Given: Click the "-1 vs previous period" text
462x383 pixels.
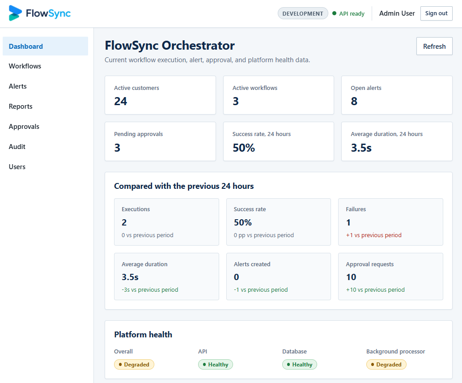Looking at the screenshot, I should pyautogui.click(x=261, y=289).
